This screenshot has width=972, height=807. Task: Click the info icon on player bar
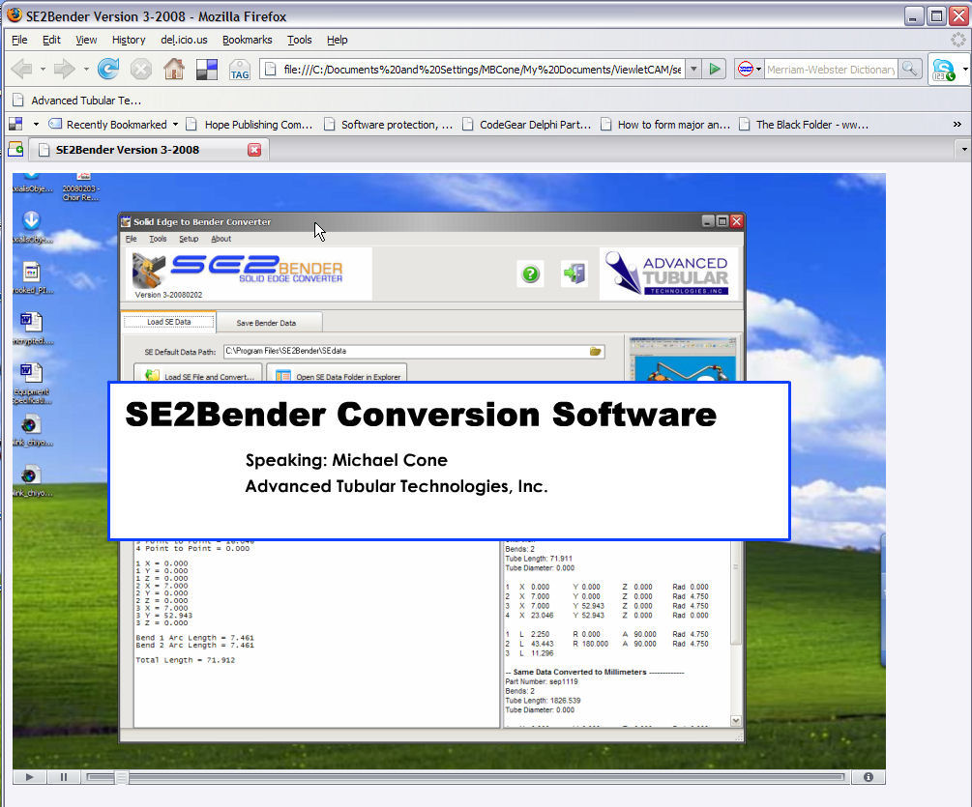point(868,776)
